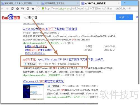Go to the home page icon
The image size is (140, 105).
[17, 9]
